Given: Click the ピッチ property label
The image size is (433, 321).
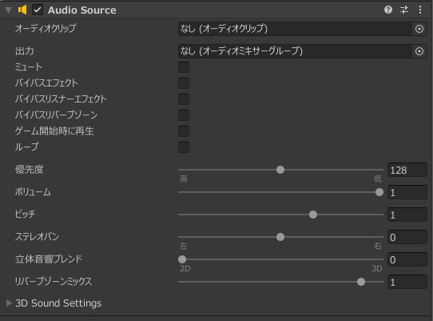Looking at the screenshot, I should pyautogui.click(x=26, y=214).
